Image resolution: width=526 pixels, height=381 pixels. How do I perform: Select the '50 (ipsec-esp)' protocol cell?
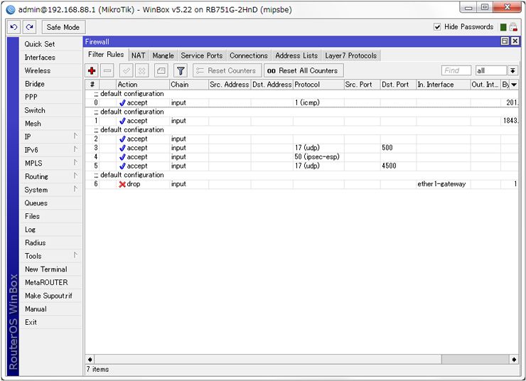pos(318,157)
